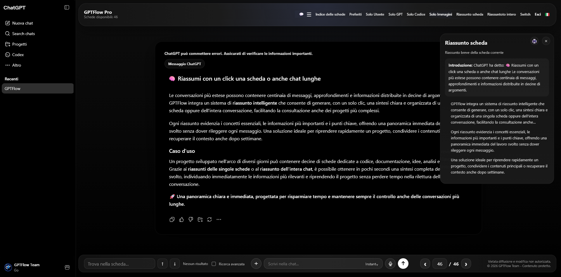This screenshot has height=277, width=561.
Task: Close the Riassunto scheda panel
Action: coord(546,41)
